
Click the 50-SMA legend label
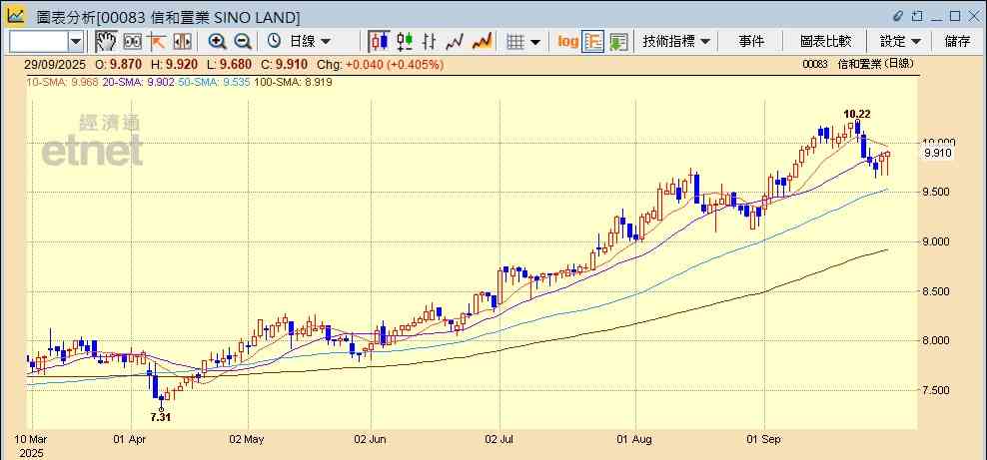[215, 82]
